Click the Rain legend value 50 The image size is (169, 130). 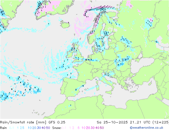[48, 128]
